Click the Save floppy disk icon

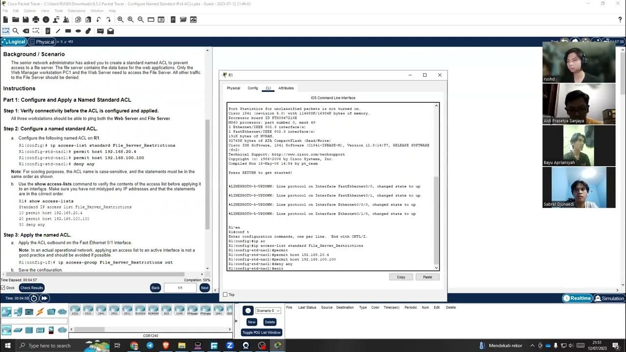pos(25,20)
